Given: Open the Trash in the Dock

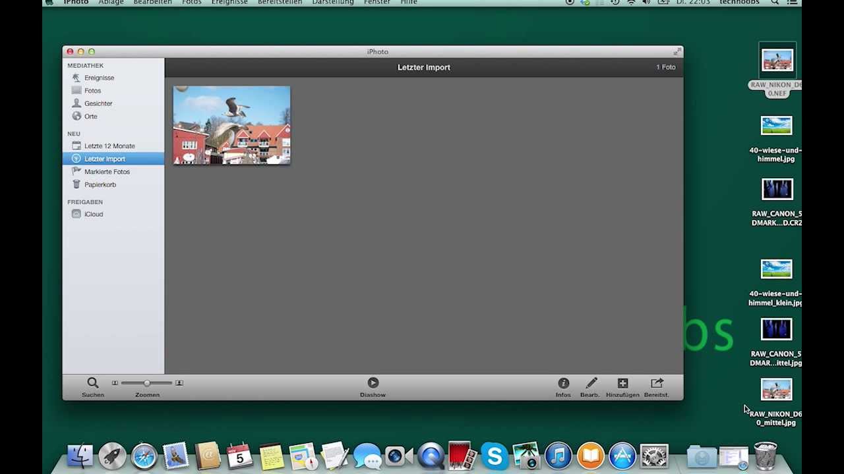Looking at the screenshot, I should point(766,456).
